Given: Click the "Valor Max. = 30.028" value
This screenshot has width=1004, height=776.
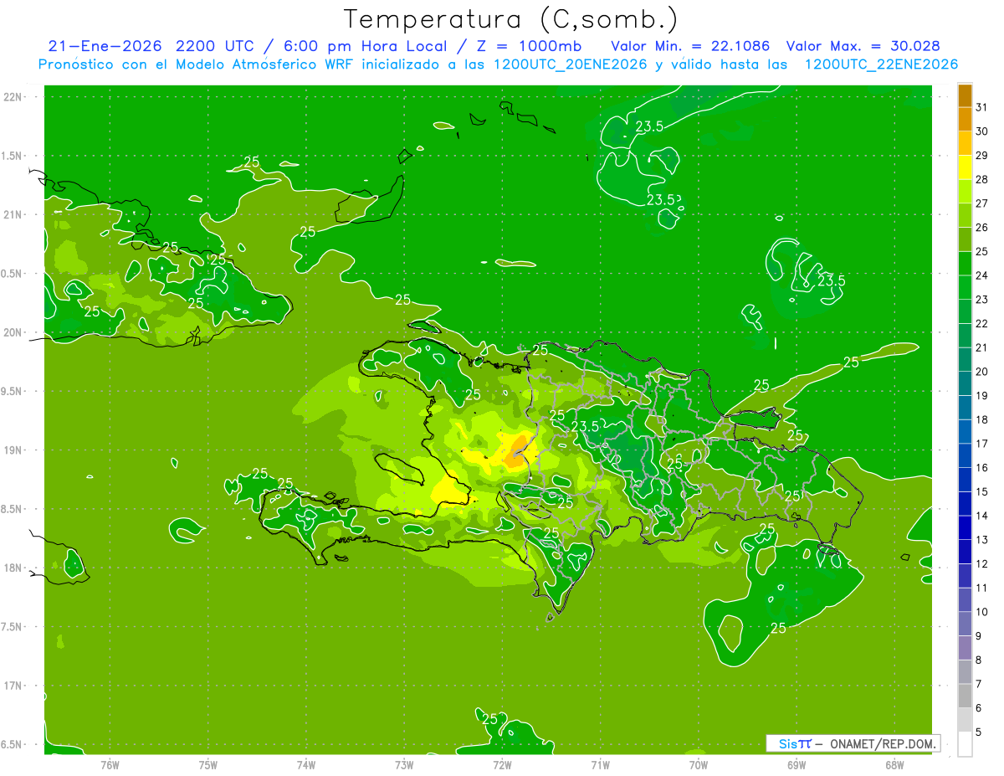Looking at the screenshot, I should (x=863, y=46).
